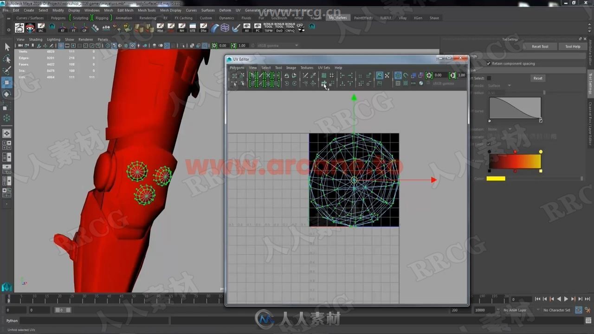
Task: Toggle shaded UV display in UV Editor
Action: (413, 75)
